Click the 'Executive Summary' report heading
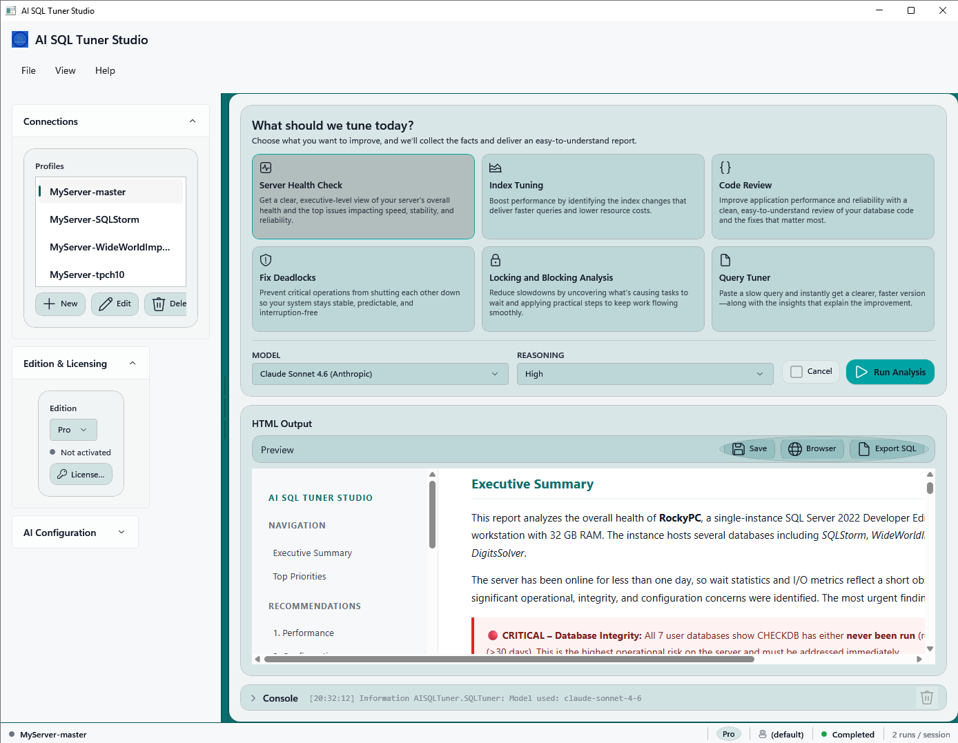958x743 pixels. [532, 484]
